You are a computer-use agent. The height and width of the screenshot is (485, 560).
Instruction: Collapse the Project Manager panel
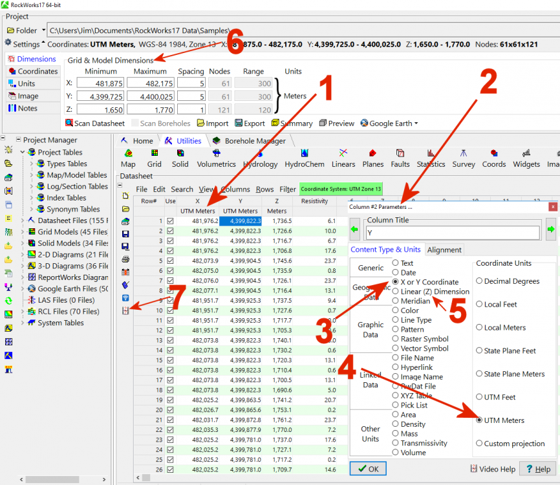tap(18, 140)
